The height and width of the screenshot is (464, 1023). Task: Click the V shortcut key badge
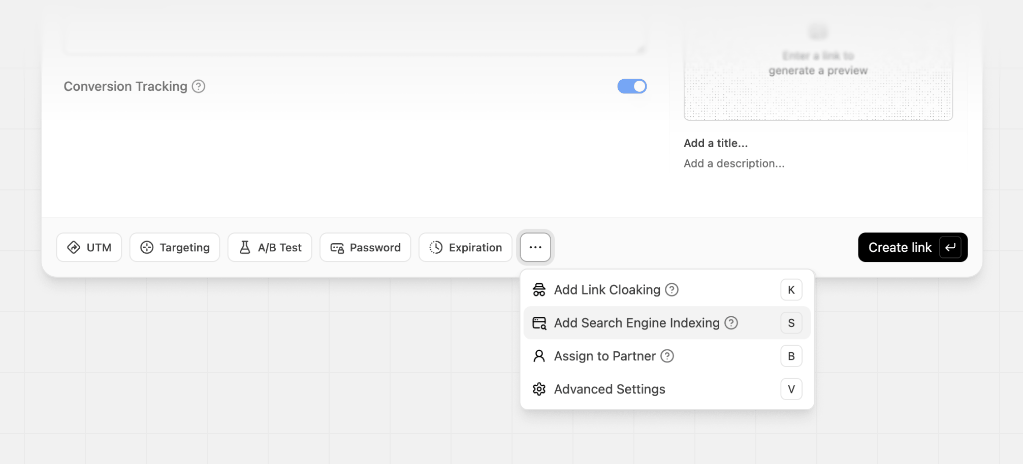pyautogui.click(x=791, y=389)
